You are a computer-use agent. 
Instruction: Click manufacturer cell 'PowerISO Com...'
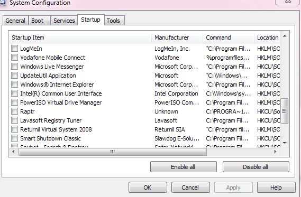(x=177, y=102)
